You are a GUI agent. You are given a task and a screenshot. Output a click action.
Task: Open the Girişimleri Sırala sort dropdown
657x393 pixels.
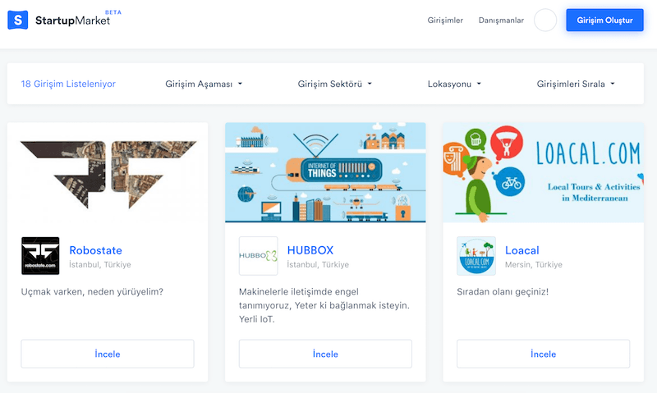click(576, 84)
